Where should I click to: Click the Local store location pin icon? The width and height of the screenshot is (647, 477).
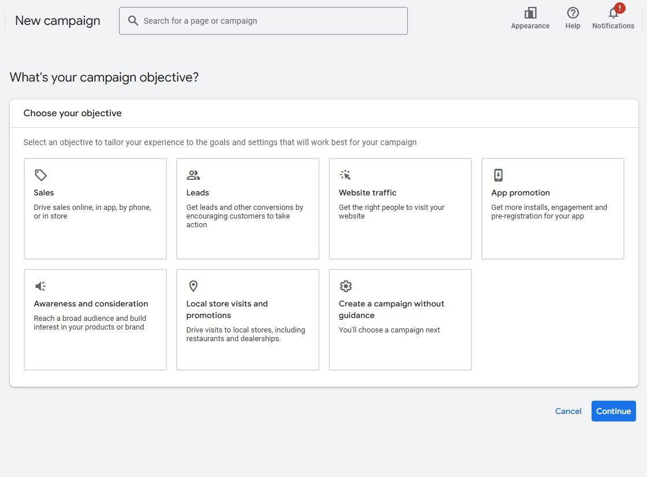tap(193, 286)
